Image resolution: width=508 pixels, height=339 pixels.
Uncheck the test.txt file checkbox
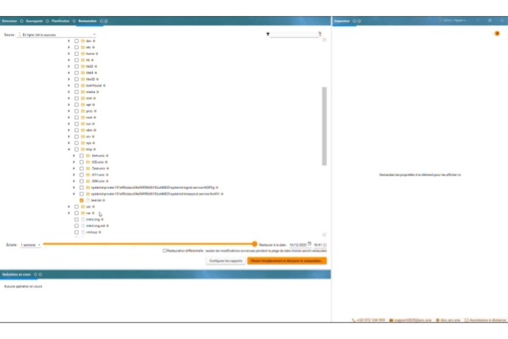coord(81,199)
